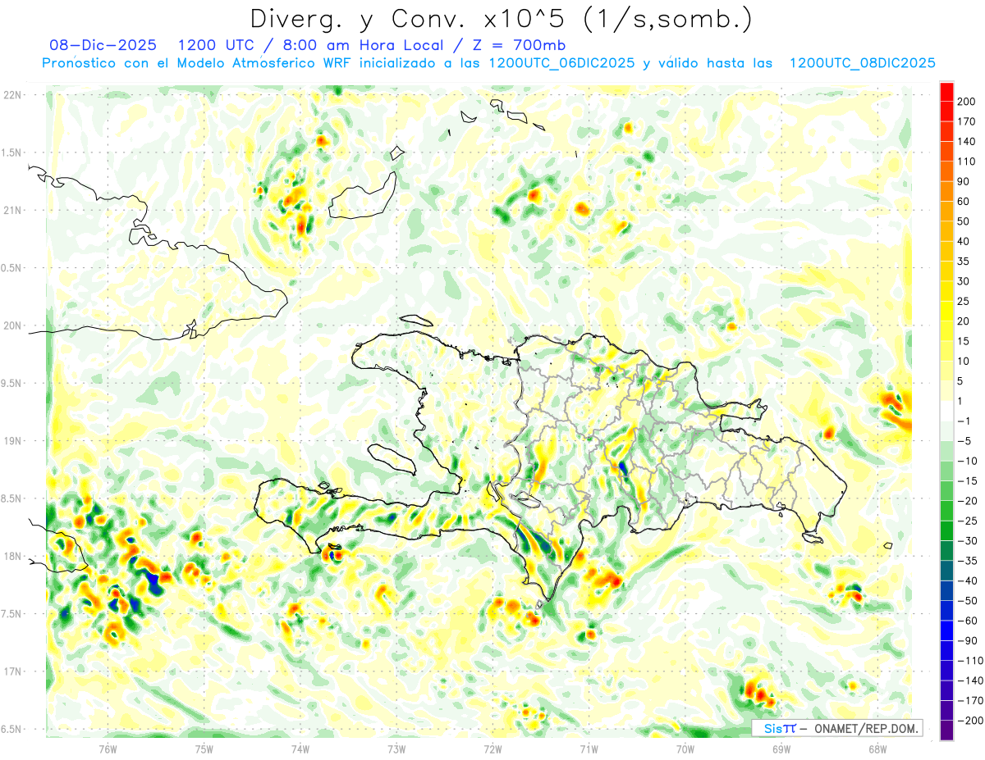Image resolution: width=985 pixels, height=760 pixels.
Task: Click the '75W' longitude label
Action: 204,749
